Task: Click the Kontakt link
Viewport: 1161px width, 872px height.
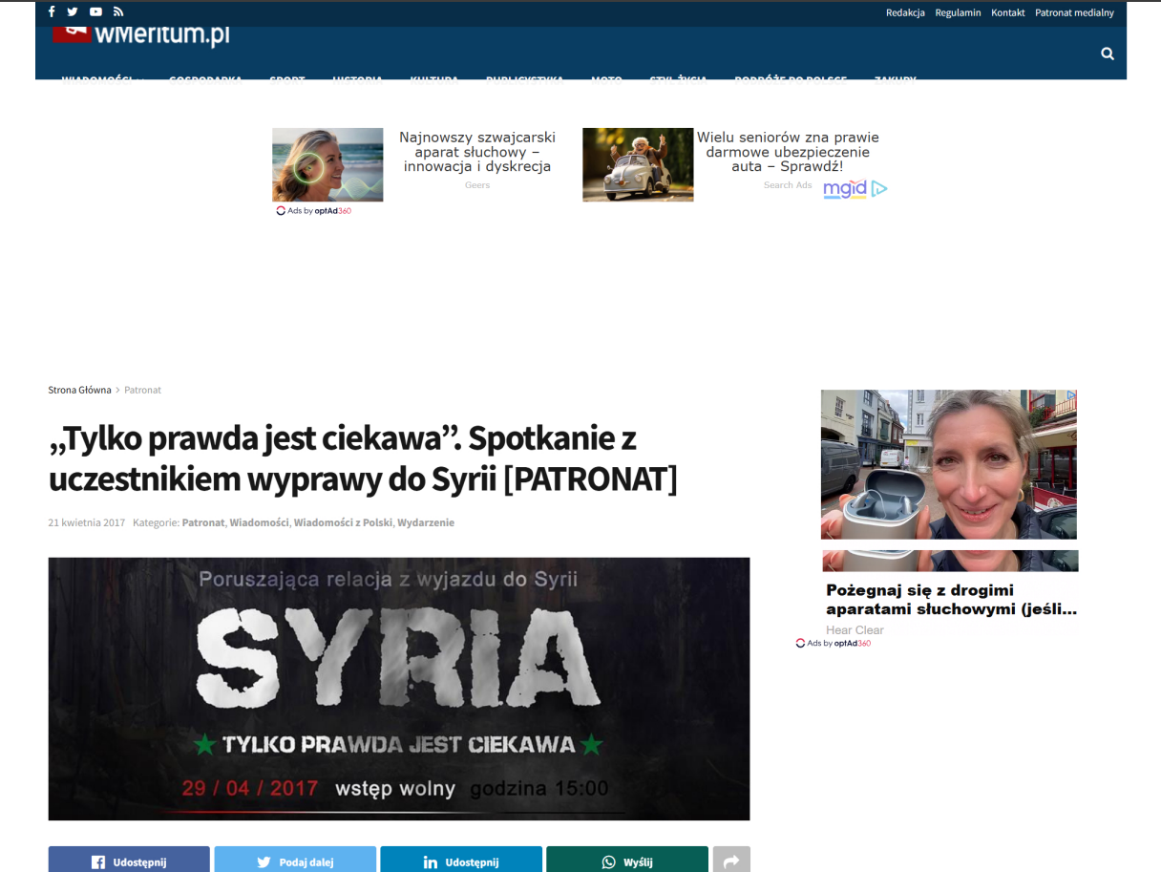Action: click(1007, 12)
